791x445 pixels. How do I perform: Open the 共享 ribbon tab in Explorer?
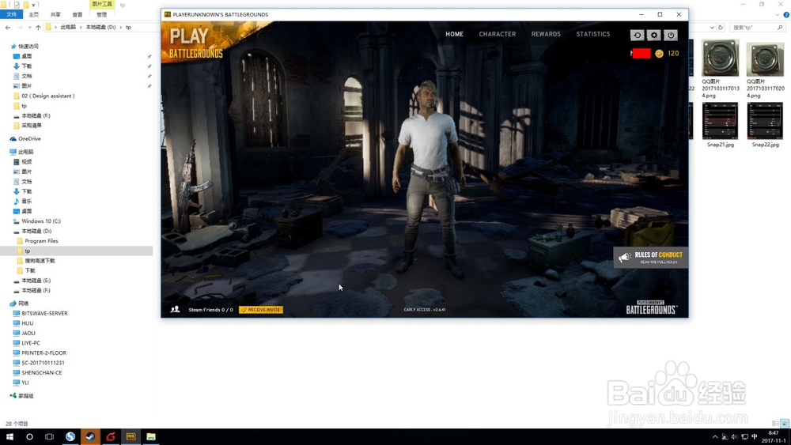55,14
